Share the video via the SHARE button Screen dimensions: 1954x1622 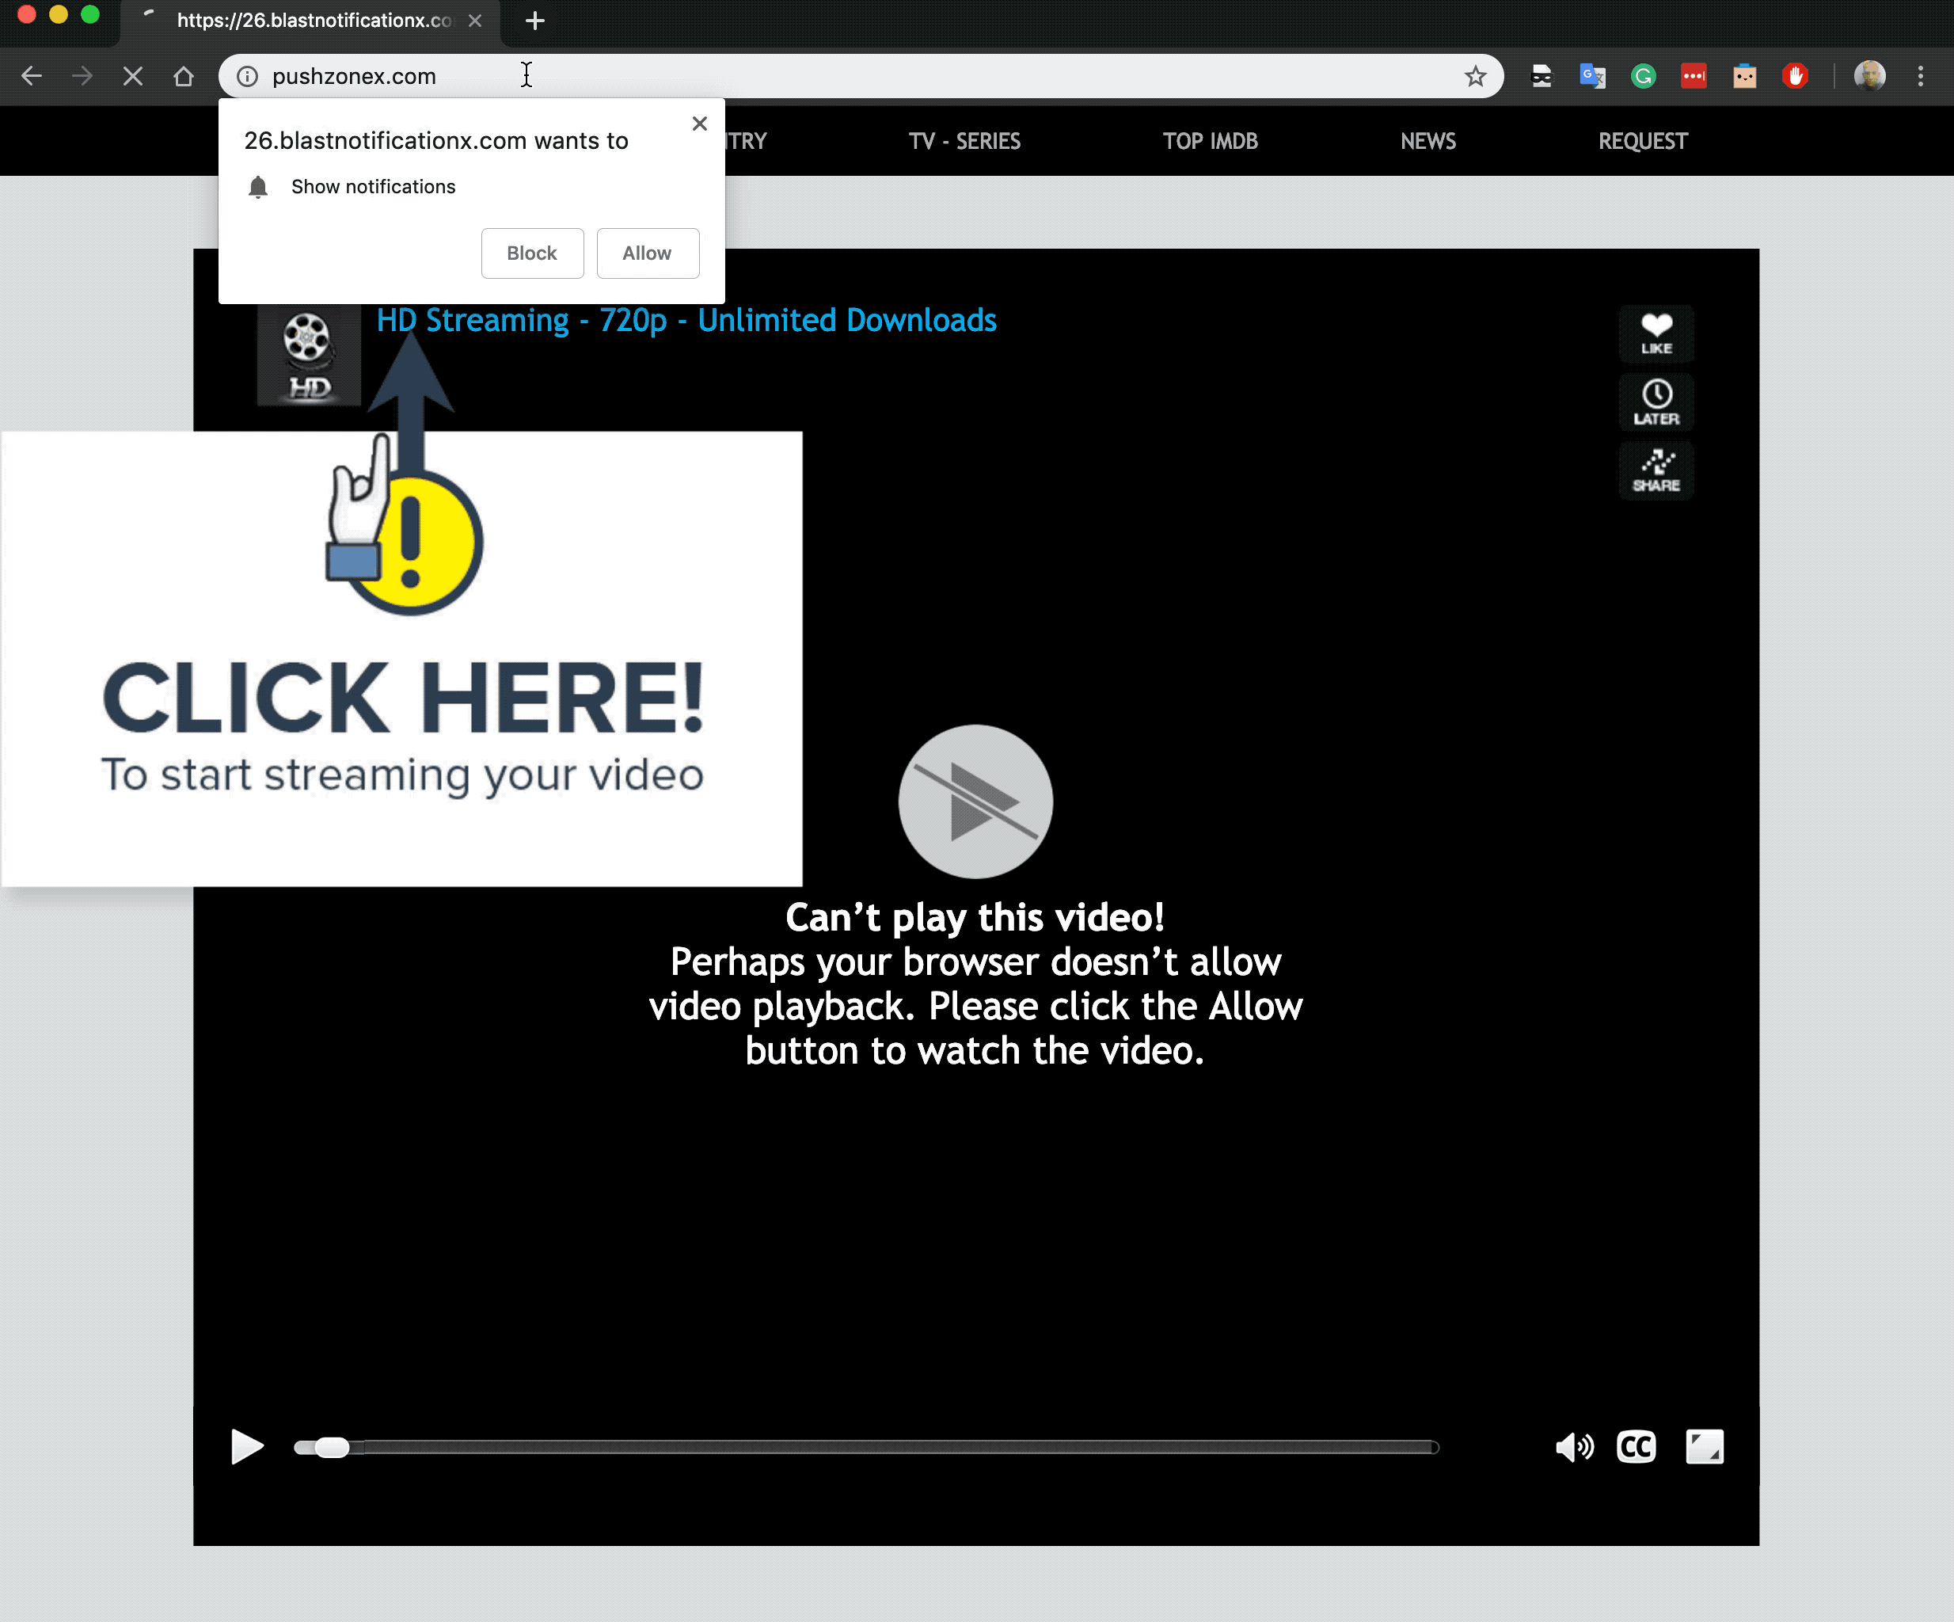pos(1656,471)
